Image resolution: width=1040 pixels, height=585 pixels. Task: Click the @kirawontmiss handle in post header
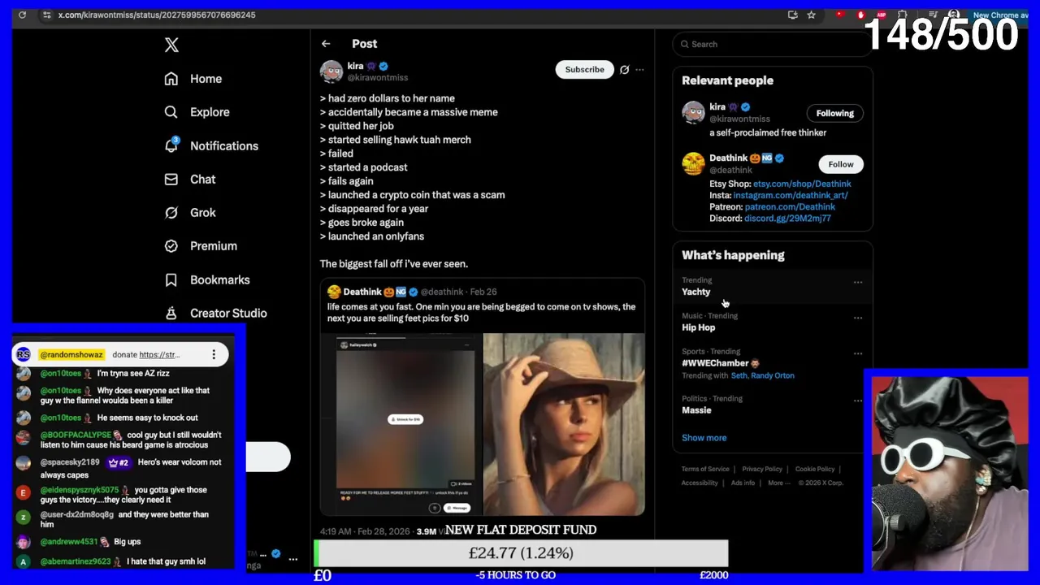click(378, 78)
